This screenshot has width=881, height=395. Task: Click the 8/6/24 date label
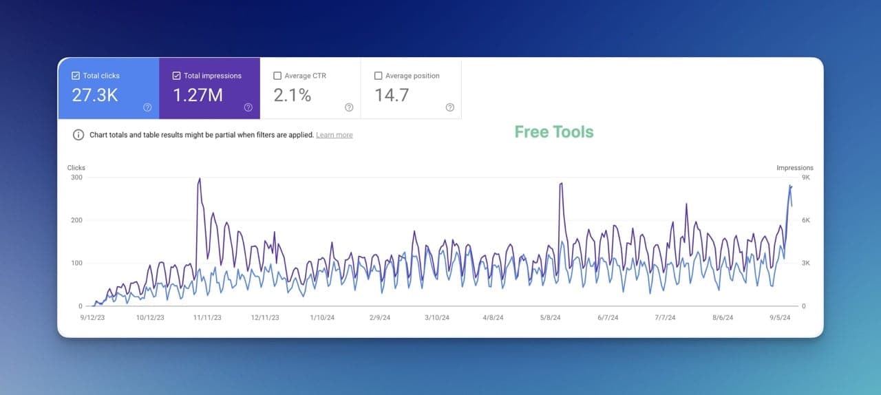coord(723,318)
